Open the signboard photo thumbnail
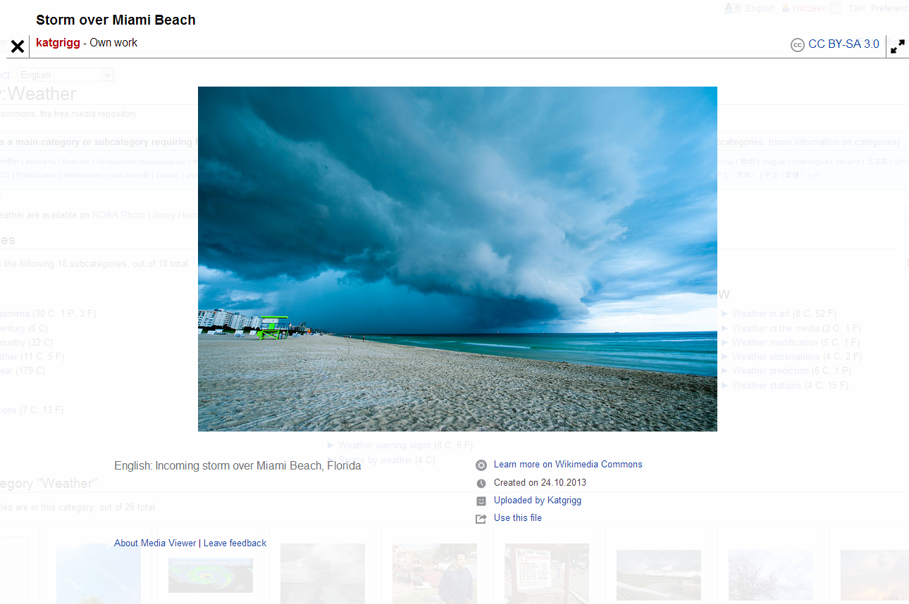909x604 pixels. pos(547,574)
